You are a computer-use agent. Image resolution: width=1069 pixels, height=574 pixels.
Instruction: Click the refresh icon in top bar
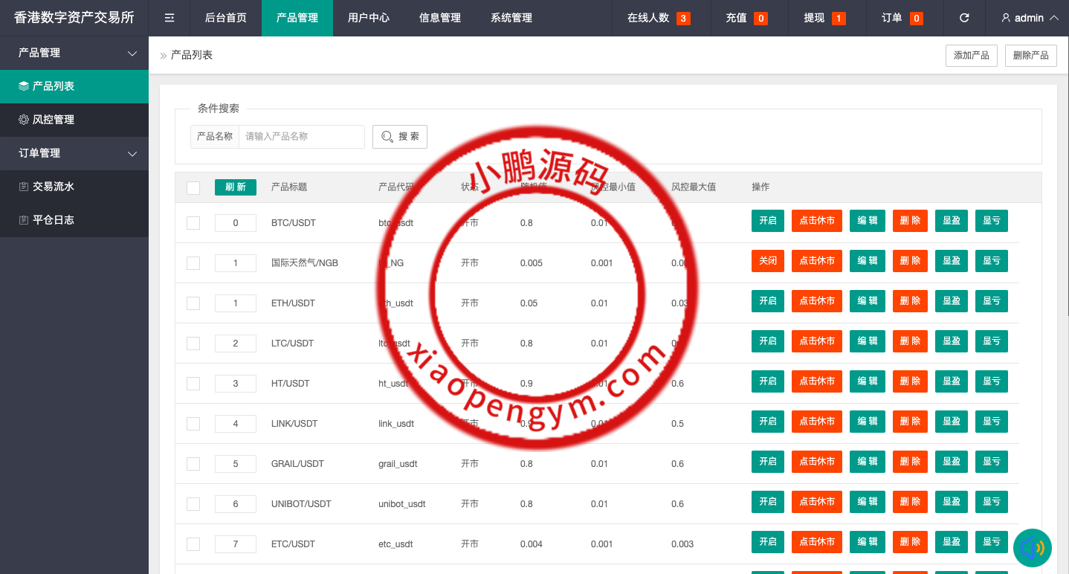964,18
